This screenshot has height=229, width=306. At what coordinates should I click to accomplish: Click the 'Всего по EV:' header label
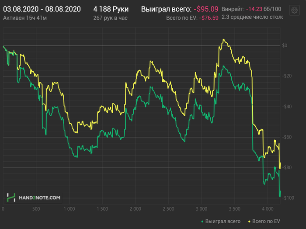coord(182,18)
